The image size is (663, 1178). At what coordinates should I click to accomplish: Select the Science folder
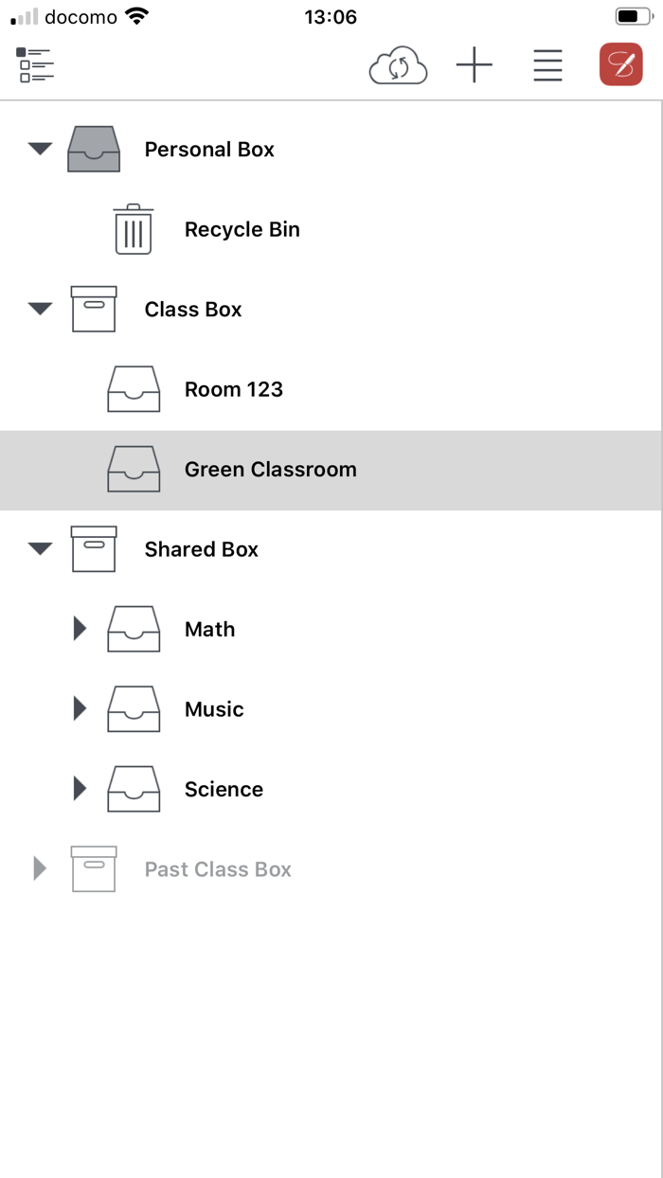click(224, 789)
